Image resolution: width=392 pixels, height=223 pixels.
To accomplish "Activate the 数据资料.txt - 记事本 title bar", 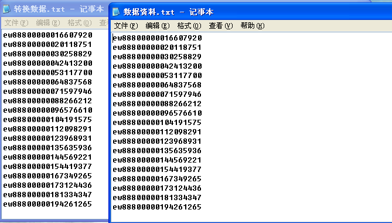I will coord(251,12).
